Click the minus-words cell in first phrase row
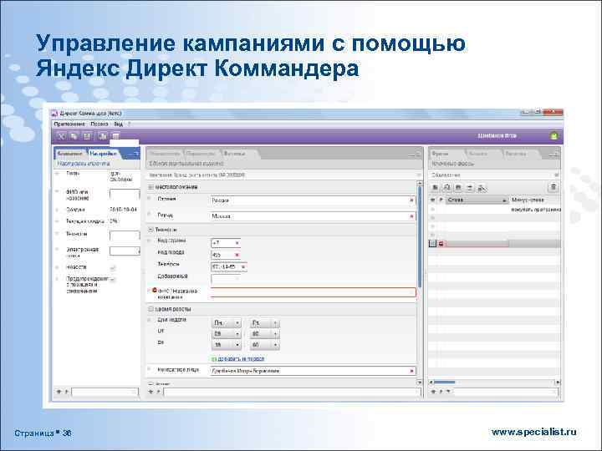Image resolution: width=602 pixels, height=451 pixels. point(535,210)
